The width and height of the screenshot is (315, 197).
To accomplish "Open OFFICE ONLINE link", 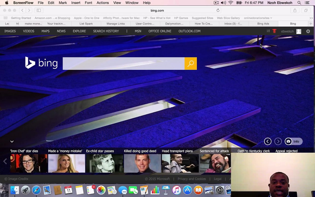I will pyautogui.click(x=160, y=31).
